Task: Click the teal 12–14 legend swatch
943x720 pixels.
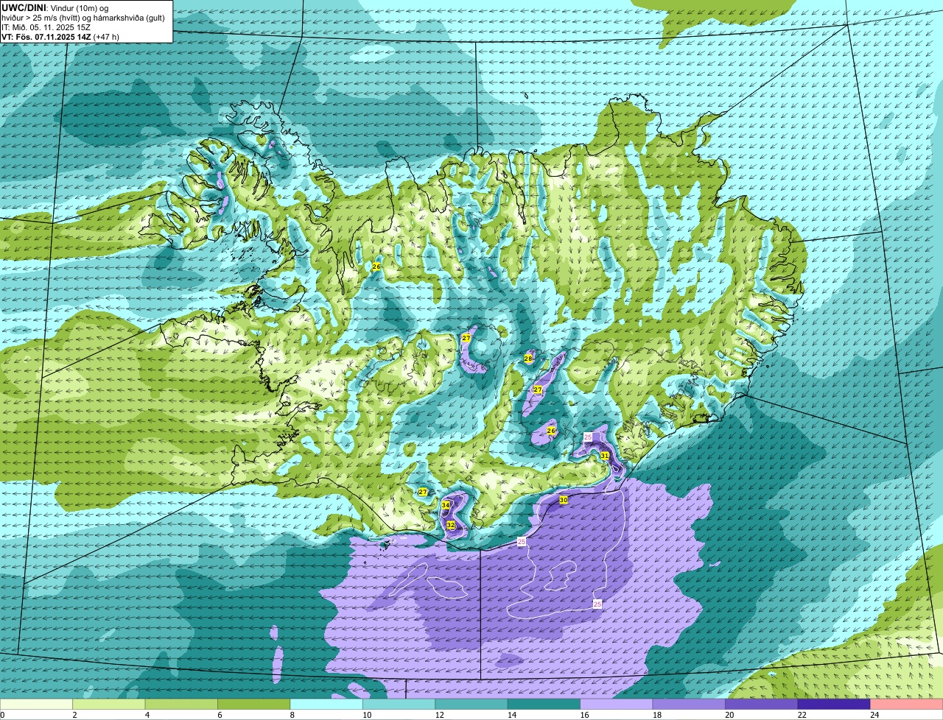Action: pos(472,704)
